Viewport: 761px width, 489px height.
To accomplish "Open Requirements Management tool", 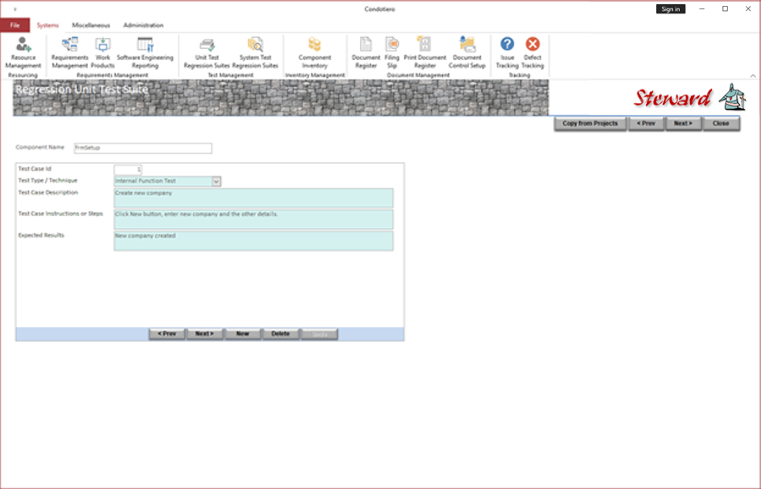I will tap(70, 53).
